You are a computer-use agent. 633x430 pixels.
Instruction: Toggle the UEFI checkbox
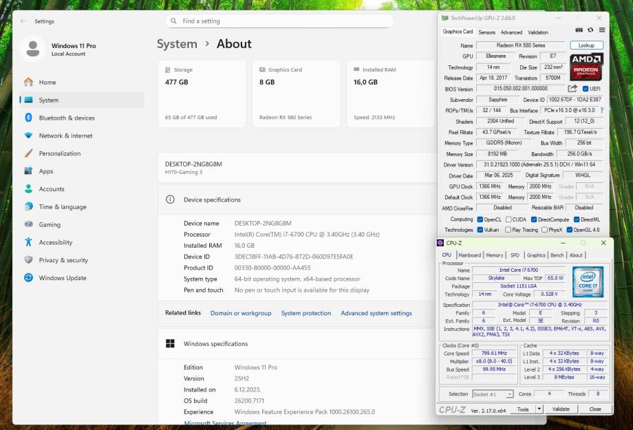[x=586, y=89]
